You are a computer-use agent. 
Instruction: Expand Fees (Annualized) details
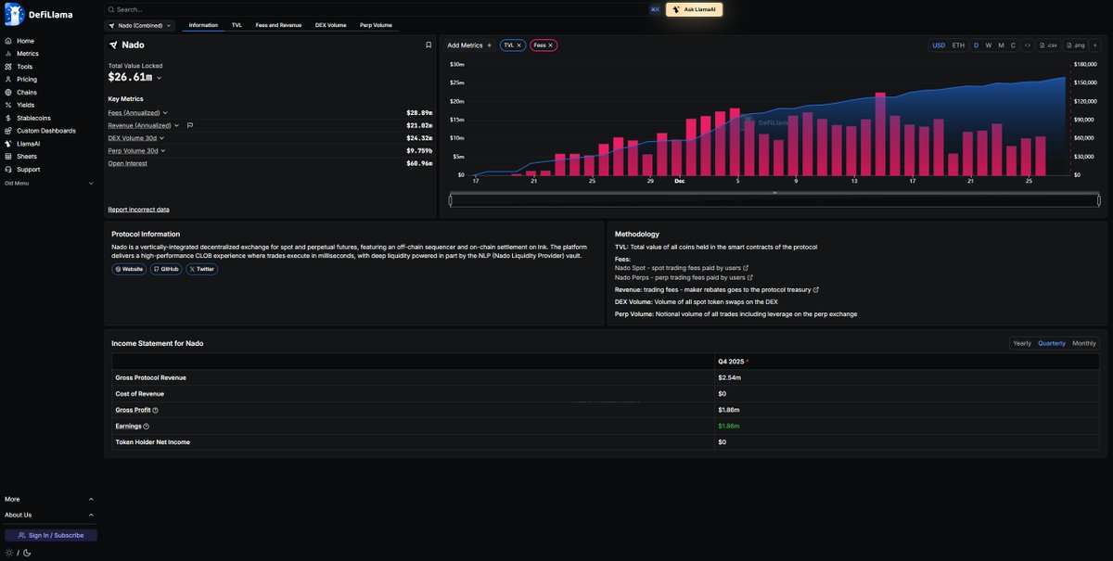click(x=165, y=112)
